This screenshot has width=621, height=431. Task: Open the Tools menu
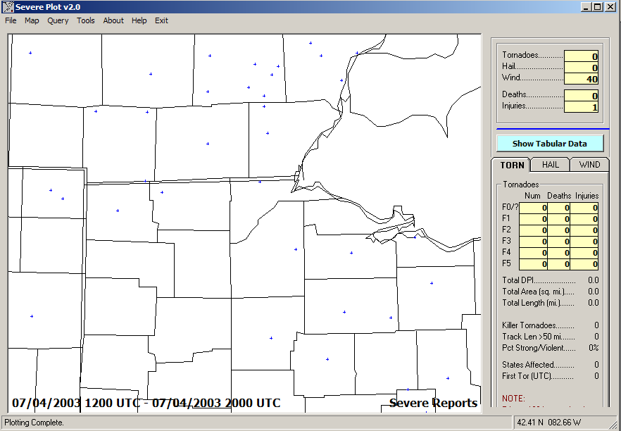tap(86, 20)
